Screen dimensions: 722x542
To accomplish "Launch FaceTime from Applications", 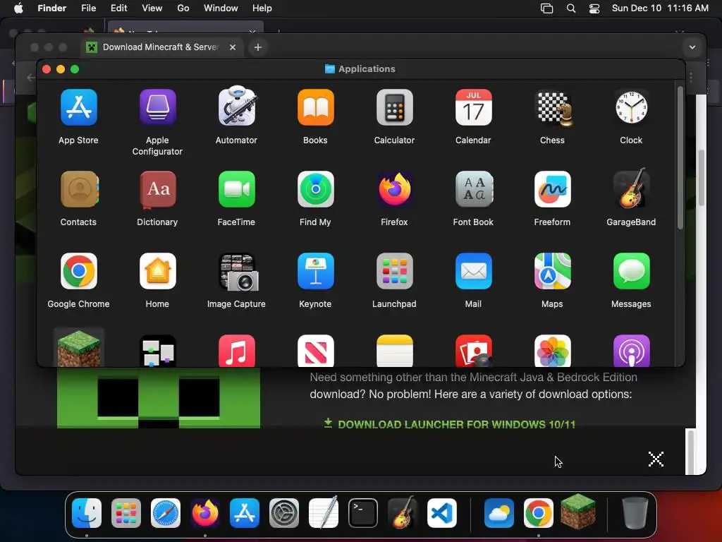I will coord(237,189).
